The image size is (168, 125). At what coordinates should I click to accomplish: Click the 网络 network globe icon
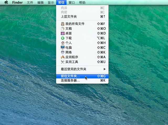pyautogui.click(x=62, y=52)
